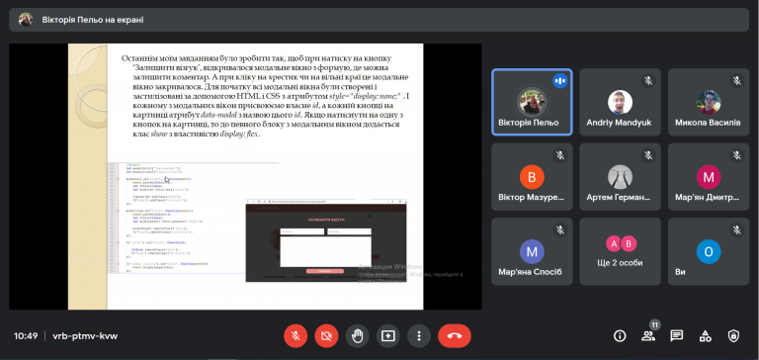This screenshot has width=759, height=360.
Task: Click the present screen icon
Action: [x=388, y=336]
